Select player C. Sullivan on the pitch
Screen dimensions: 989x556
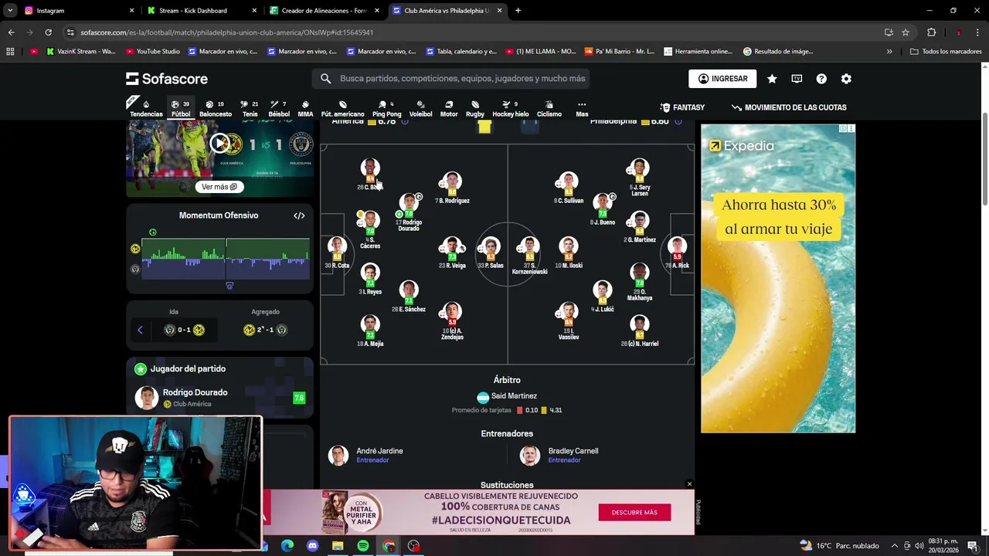coord(569,188)
